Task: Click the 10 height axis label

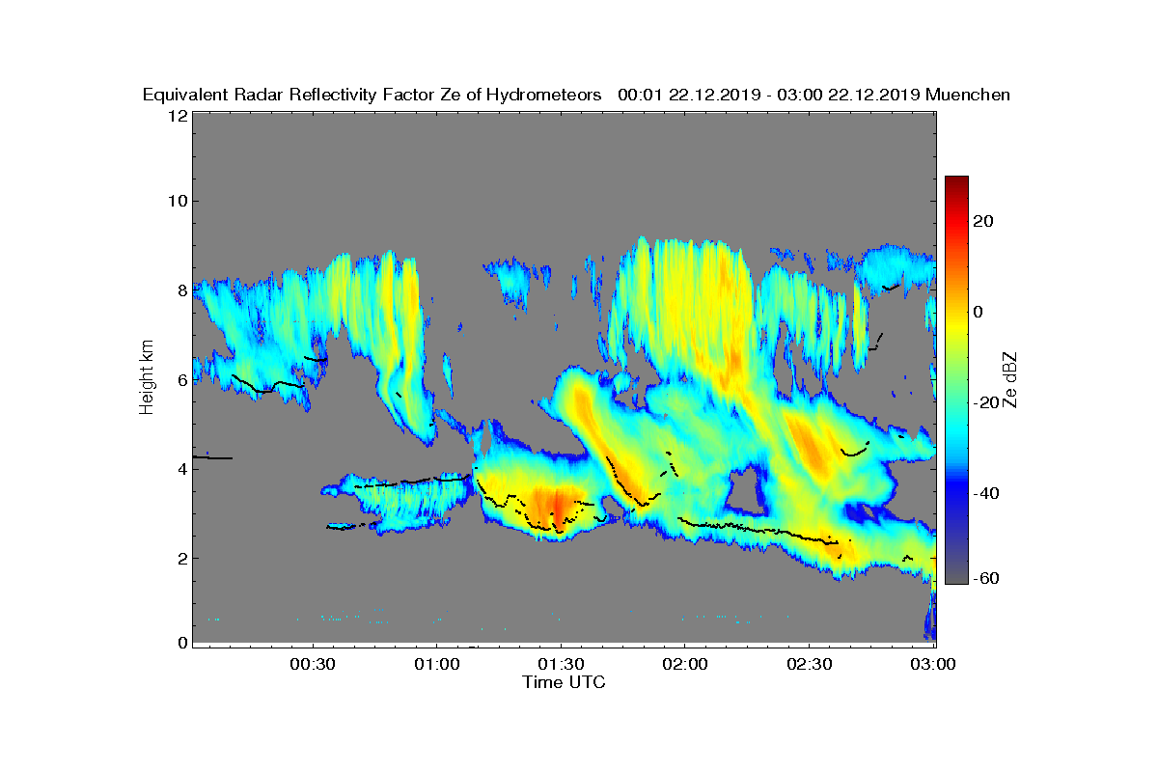Action: [x=177, y=201]
